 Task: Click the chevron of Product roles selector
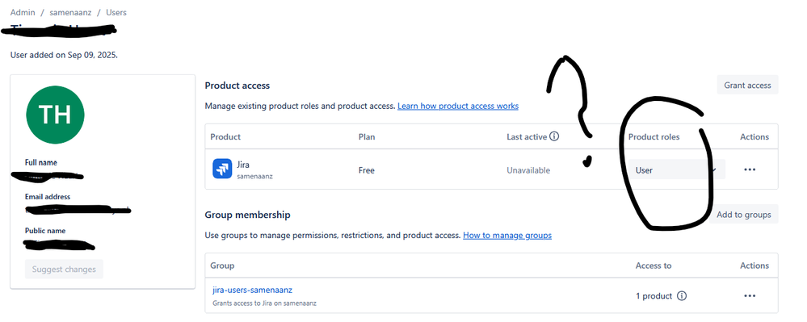714,169
